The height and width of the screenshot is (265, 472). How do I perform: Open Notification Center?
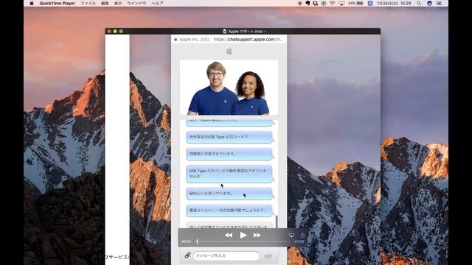440,3
